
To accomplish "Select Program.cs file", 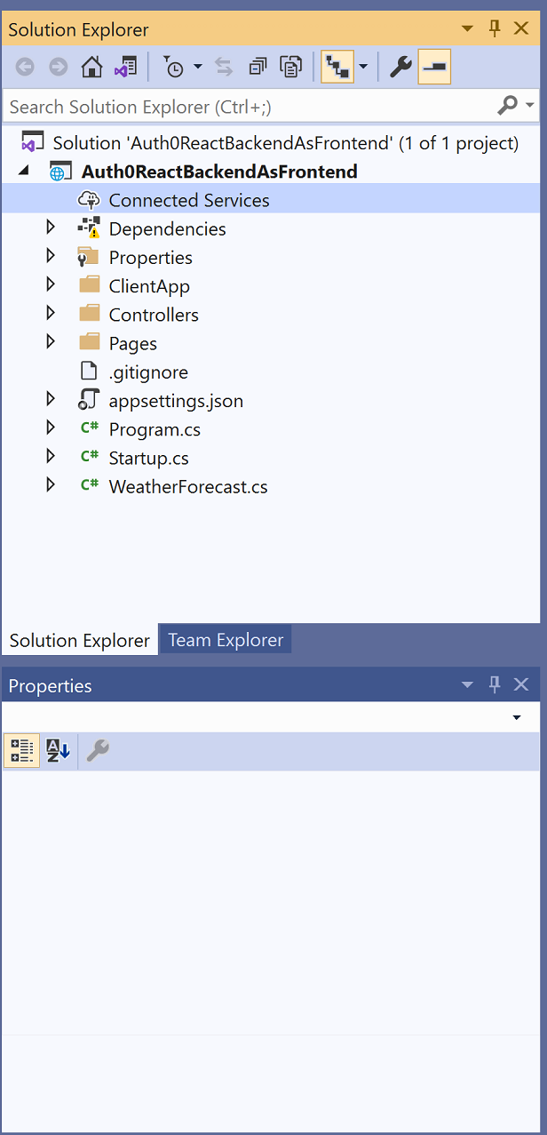I will (x=155, y=429).
